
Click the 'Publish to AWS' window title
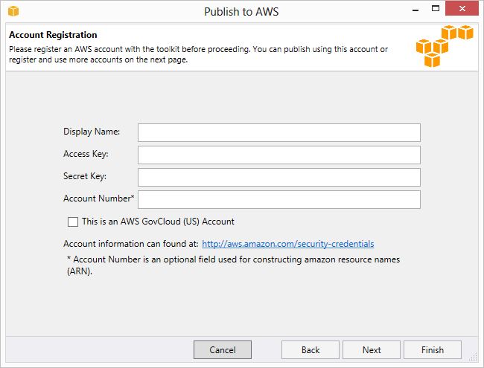tap(241, 12)
